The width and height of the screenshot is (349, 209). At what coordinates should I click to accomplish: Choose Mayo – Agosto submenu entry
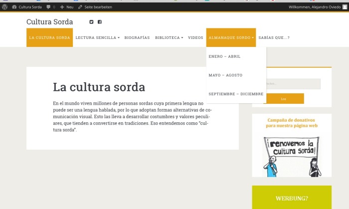coord(236,75)
